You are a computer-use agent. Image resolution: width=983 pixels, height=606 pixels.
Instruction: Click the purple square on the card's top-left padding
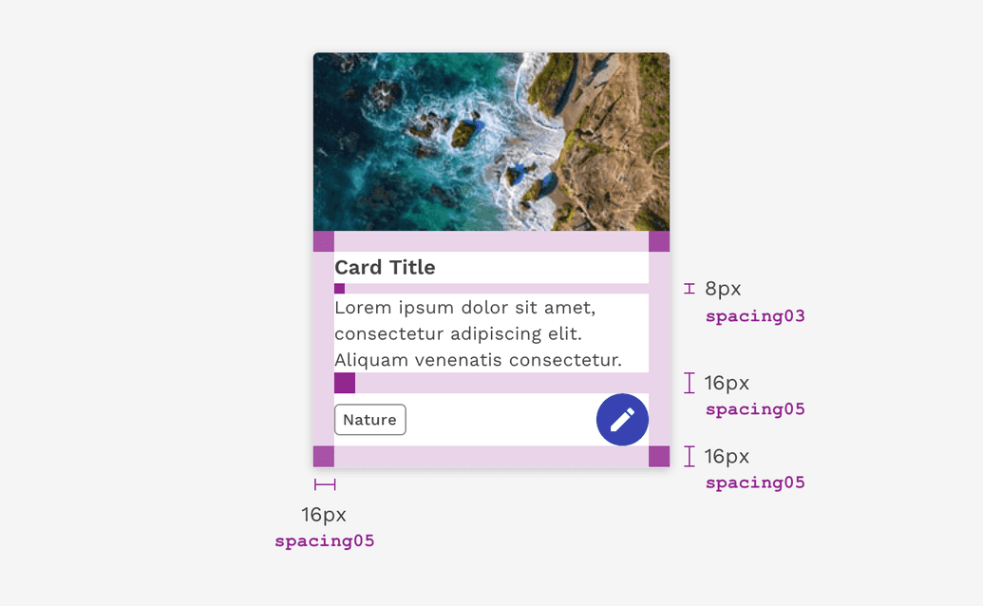pos(323,242)
